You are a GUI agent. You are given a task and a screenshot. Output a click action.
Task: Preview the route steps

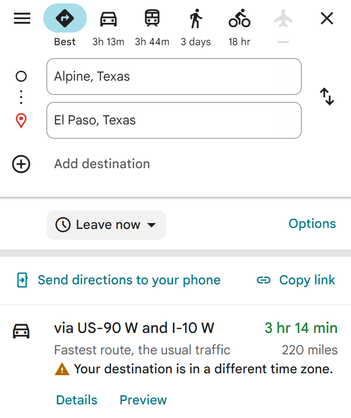(x=143, y=400)
